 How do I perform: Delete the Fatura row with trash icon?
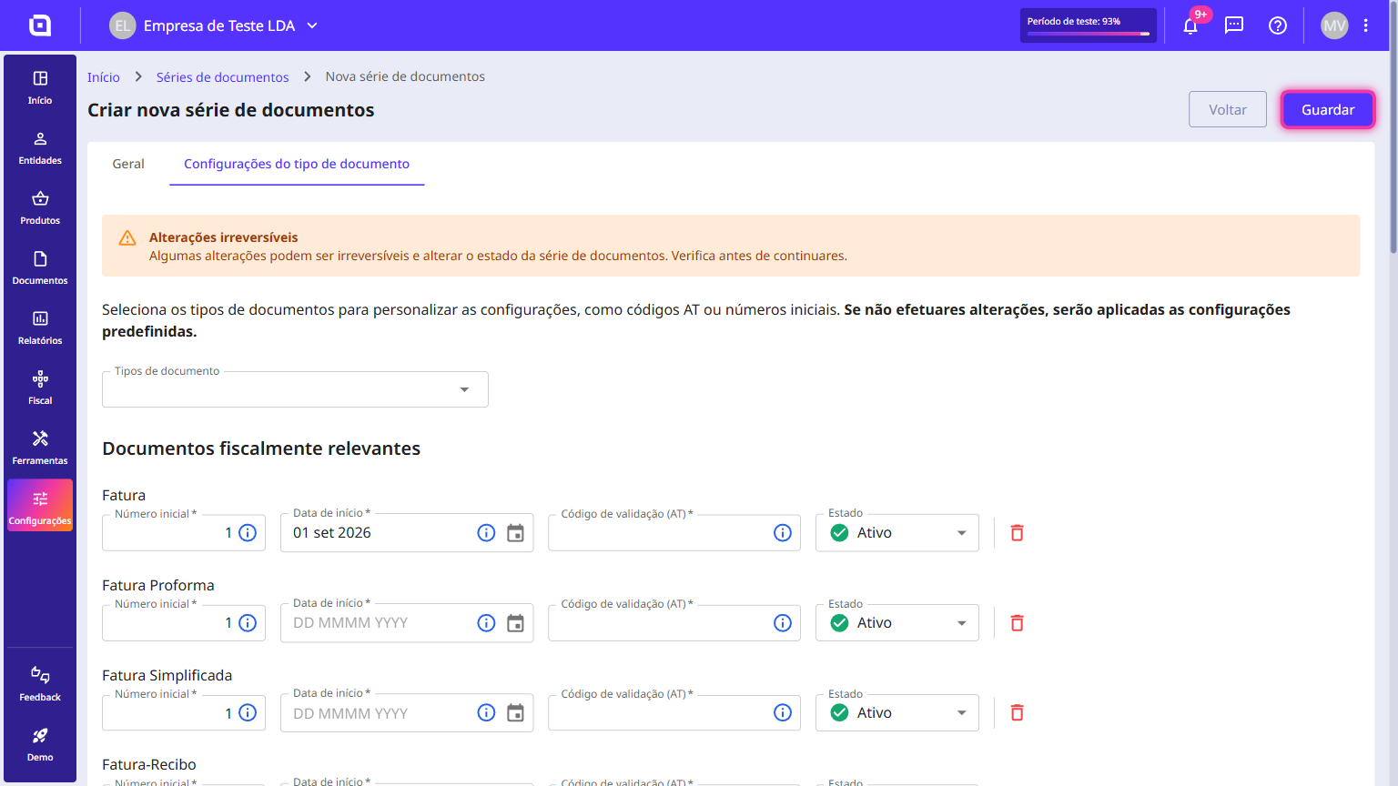tap(1018, 533)
